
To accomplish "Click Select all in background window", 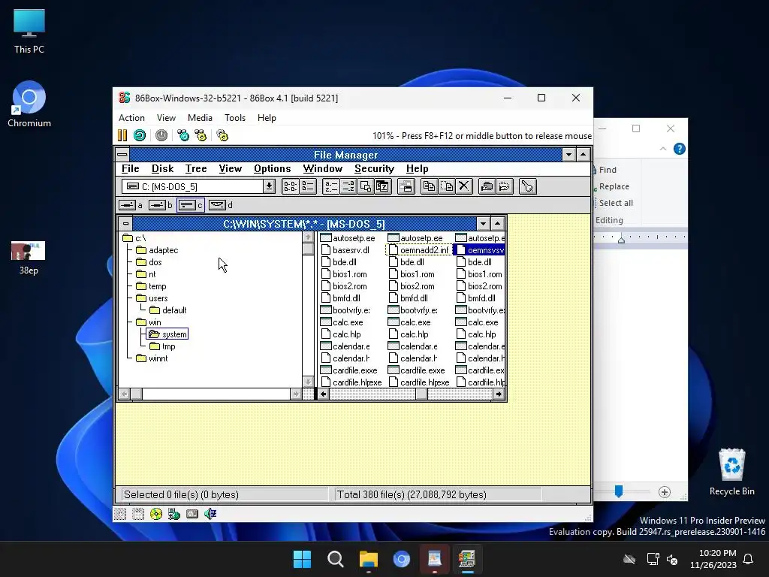I will click(x=614, y=203).
